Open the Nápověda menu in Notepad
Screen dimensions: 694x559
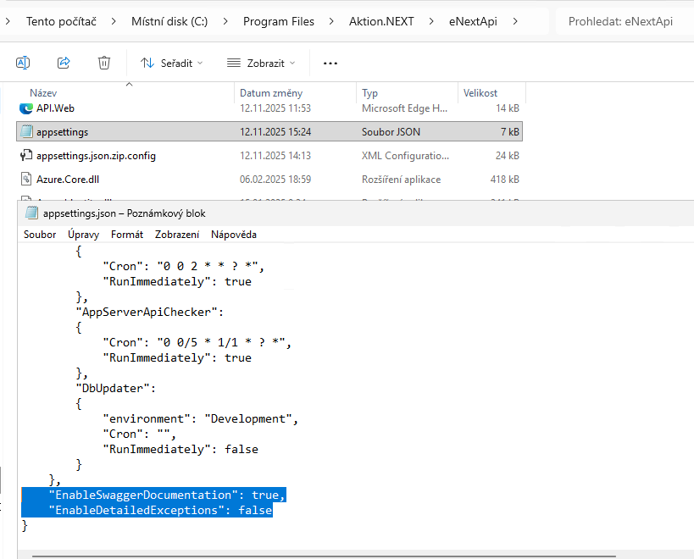(234, 235)
